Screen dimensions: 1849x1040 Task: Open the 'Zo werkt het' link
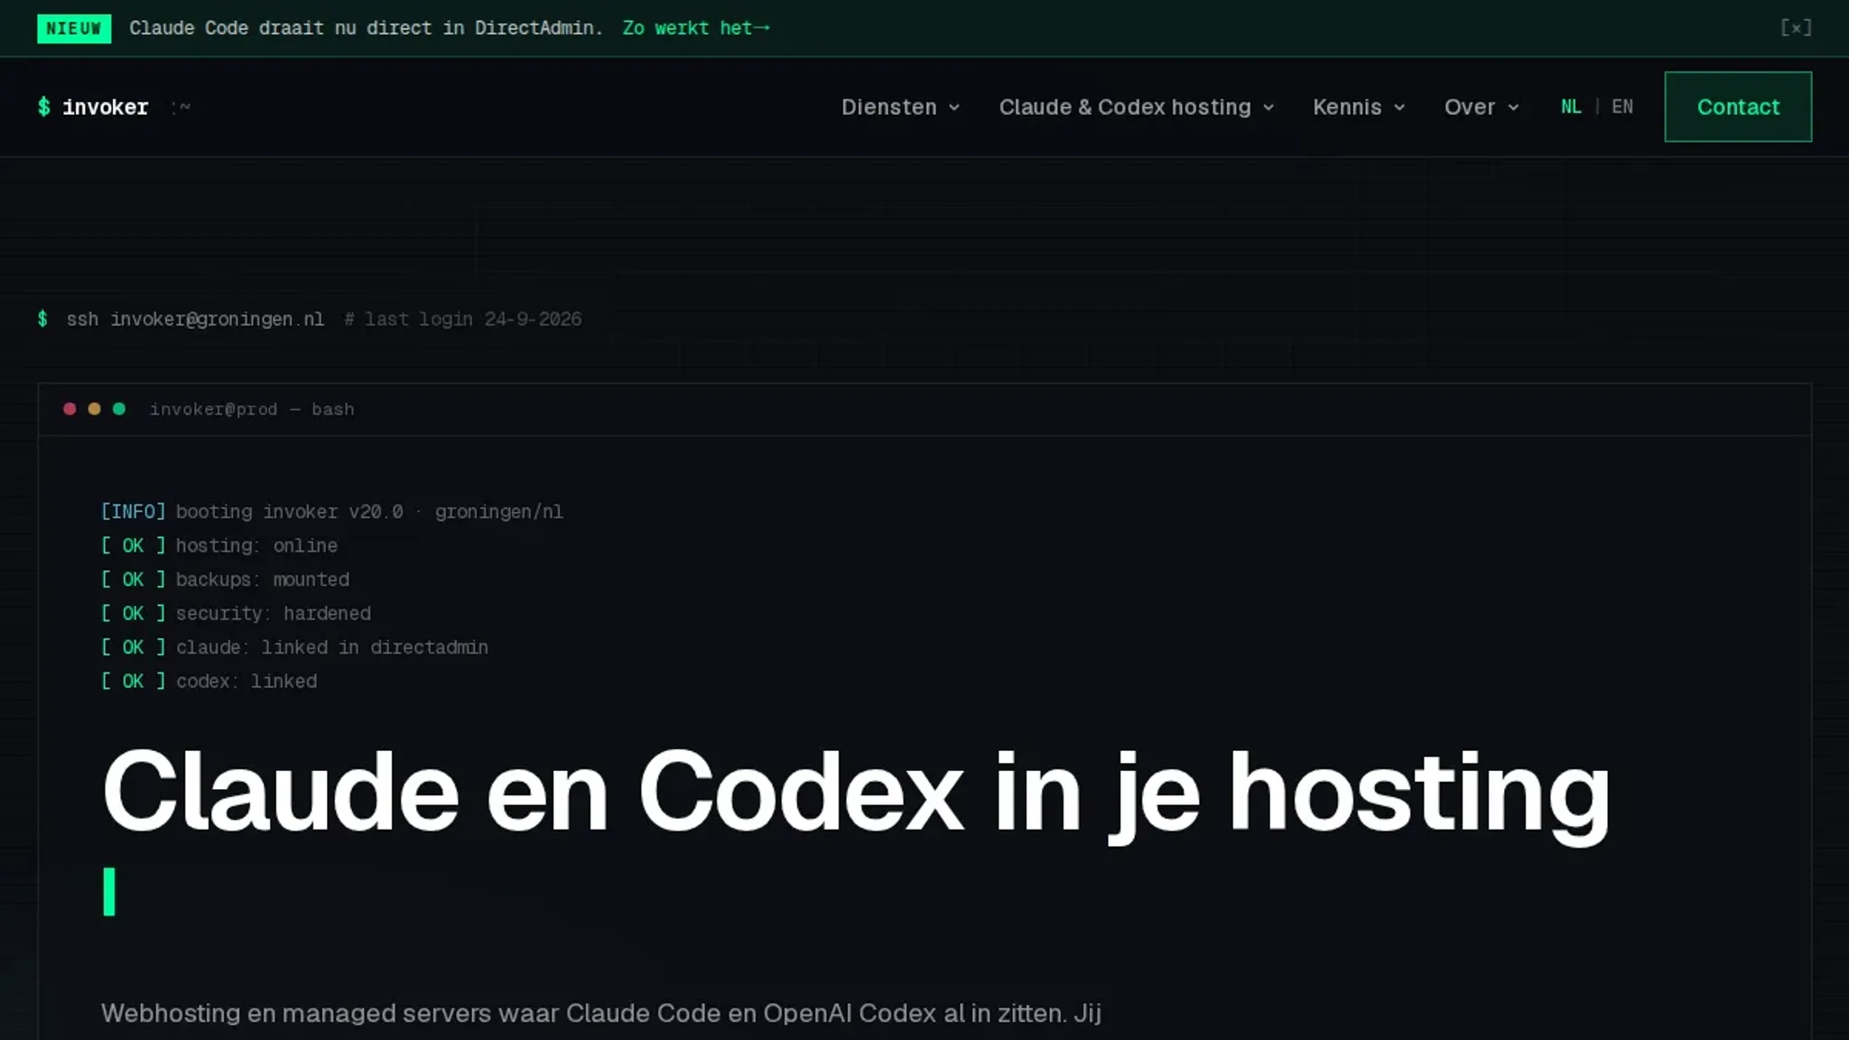[x=696, y=28]
